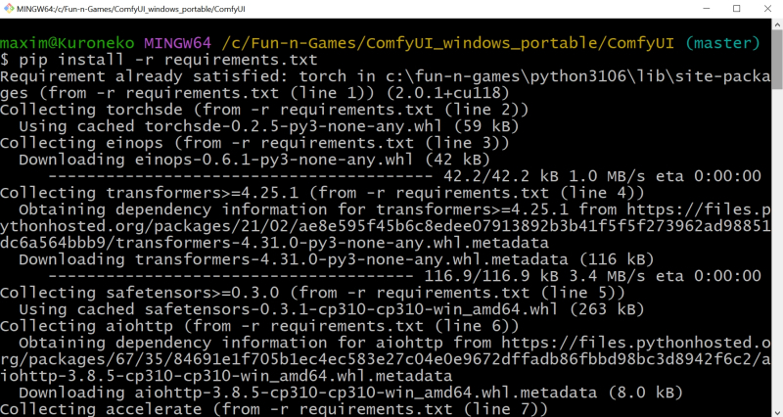
Task: Click the purple "MINGW64" text in the prompt
Action: click(177, 42)
